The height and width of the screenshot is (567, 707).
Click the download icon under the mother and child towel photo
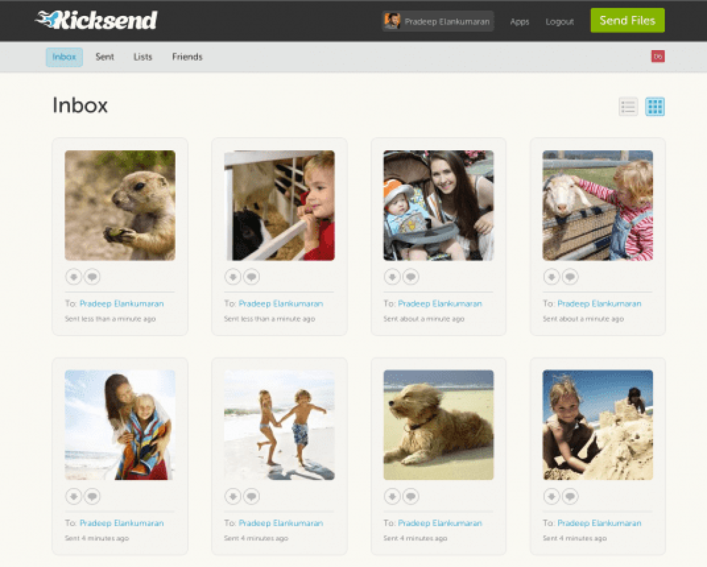pos(74,496)
